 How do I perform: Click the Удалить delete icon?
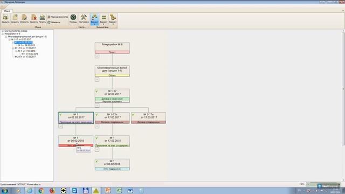[x=33, y=19]
